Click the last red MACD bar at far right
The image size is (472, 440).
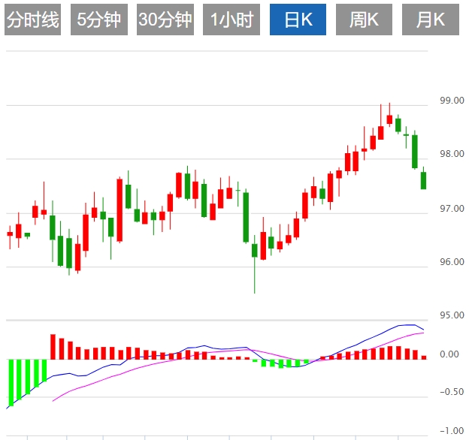click(424, 357)
